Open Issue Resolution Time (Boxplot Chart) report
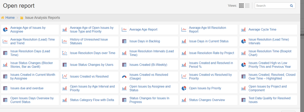This screenshot has width=304, height=112. [x=270, y=53]
